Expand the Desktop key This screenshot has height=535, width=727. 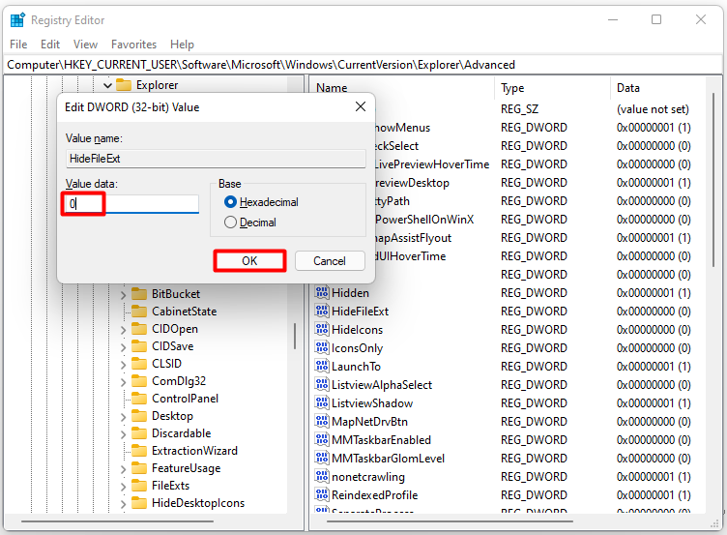[124, 417]
